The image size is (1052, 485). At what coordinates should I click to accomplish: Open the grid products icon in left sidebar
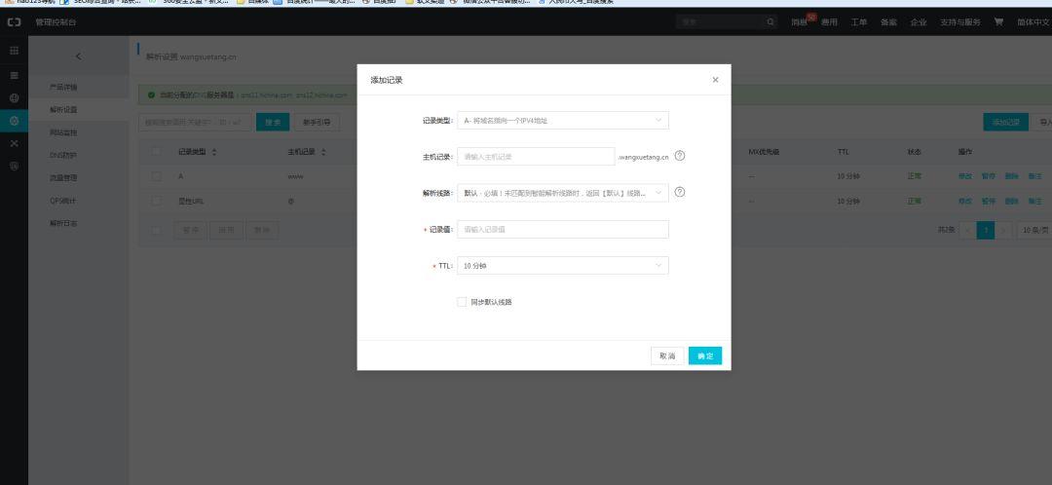(14, 50)
